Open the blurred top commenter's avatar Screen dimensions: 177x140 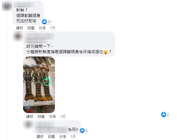6,6
